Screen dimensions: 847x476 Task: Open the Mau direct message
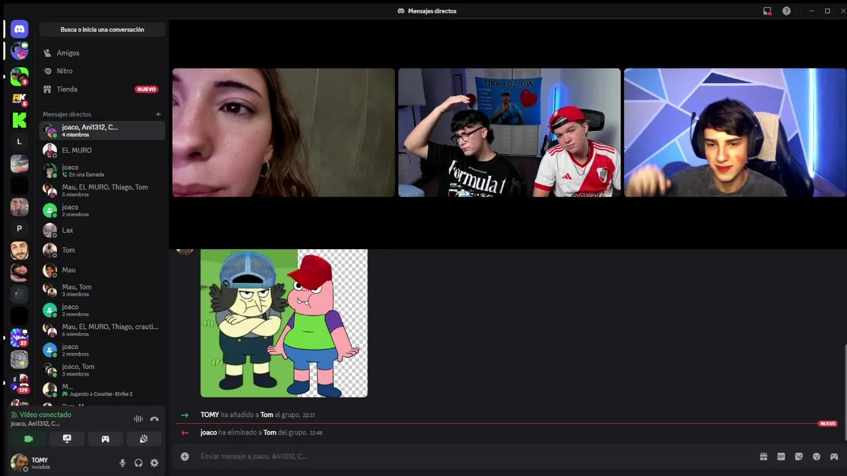102,270
